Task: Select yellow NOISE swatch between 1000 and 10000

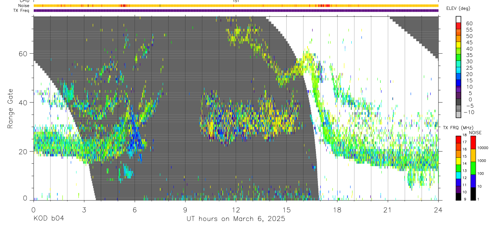Action: coord(473,155)
